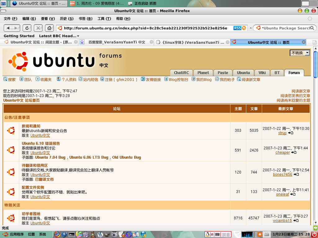
Task: Open the 历史 (S) menu
Action: 67,19
